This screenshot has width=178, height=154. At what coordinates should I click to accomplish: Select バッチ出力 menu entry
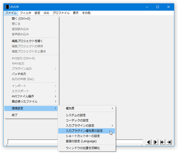(x=31, y=74)
